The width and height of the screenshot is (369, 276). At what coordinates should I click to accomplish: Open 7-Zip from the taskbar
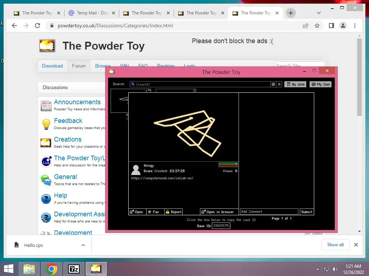(x=74, y=269)
